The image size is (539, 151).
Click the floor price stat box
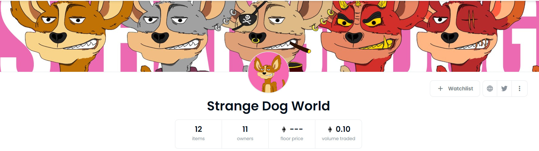pyautogui.click(x=292, y=134)
